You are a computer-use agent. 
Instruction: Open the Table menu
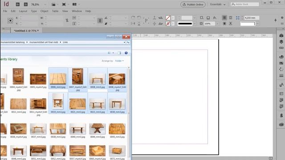(55, 11)
